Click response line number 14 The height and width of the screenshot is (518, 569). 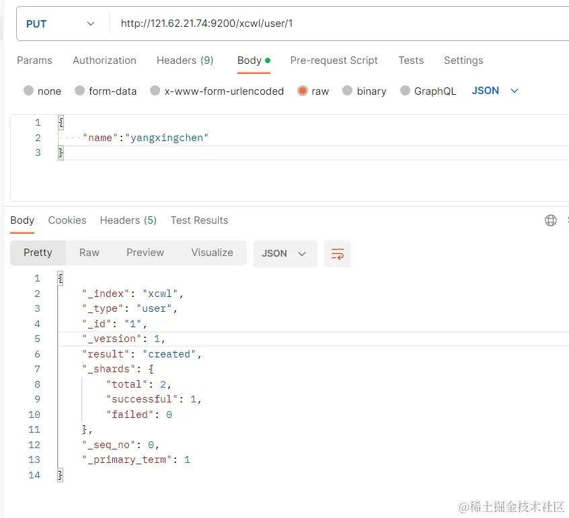34,475
